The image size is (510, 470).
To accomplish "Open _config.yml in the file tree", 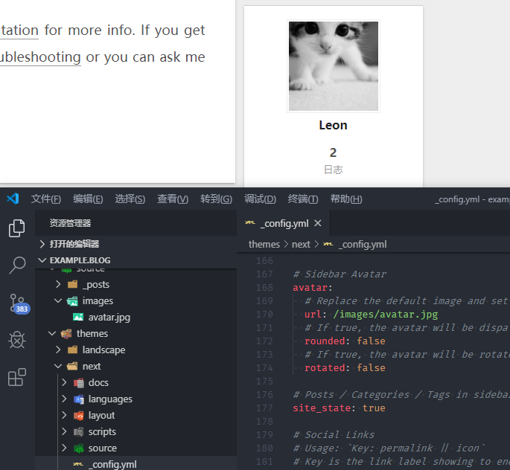I will 112,464.
